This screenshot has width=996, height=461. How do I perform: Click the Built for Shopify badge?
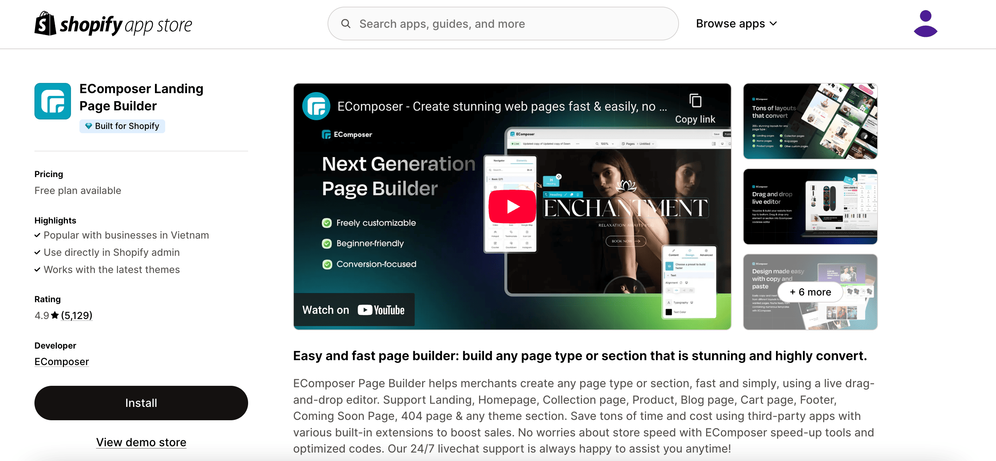tap(122, 126)
